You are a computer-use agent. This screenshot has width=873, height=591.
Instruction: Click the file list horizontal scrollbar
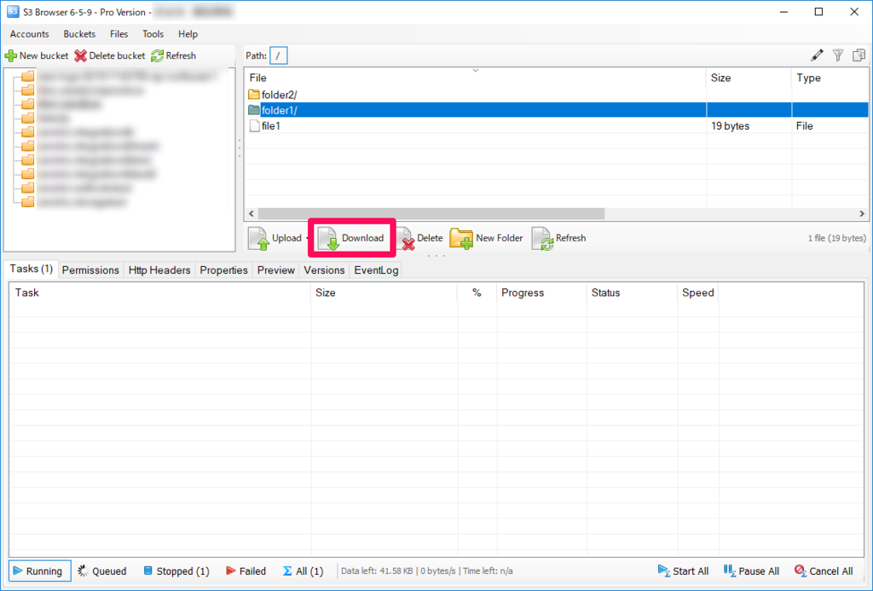[x=431, y=214]
